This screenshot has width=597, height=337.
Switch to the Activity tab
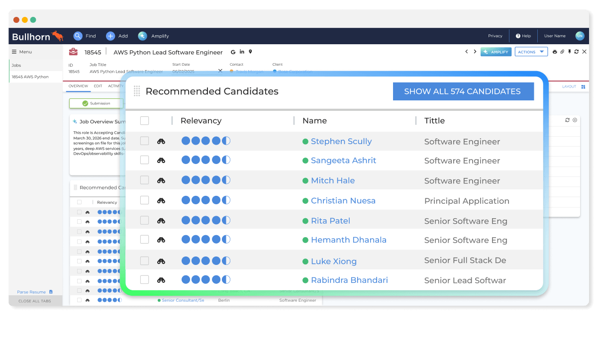115,86
